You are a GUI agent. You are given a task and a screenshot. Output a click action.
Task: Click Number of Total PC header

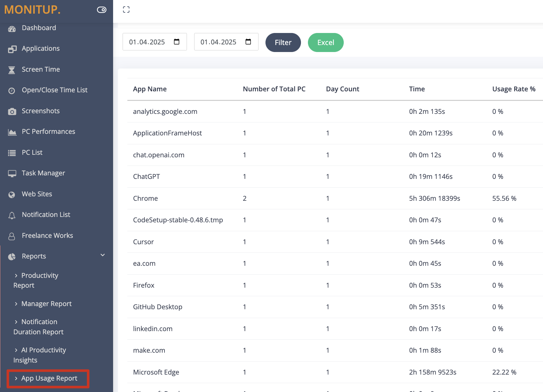coord(274,89)
